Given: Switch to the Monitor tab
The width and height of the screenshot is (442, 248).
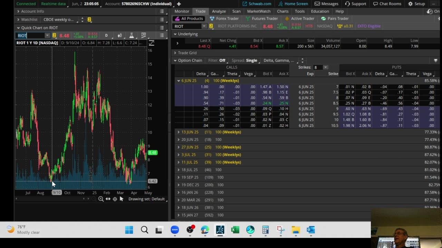Looking at the screenshot, I should tap(182, 11).
